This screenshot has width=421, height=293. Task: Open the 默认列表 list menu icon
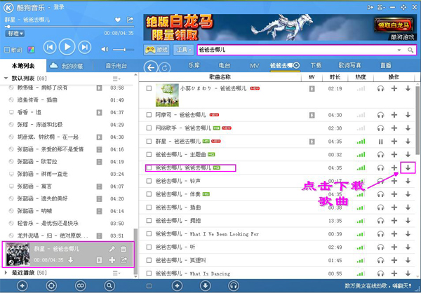tap(116, 79)
